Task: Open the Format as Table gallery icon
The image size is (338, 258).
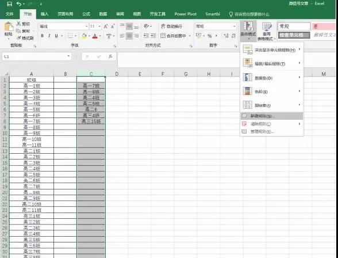Action: (267, 26)
